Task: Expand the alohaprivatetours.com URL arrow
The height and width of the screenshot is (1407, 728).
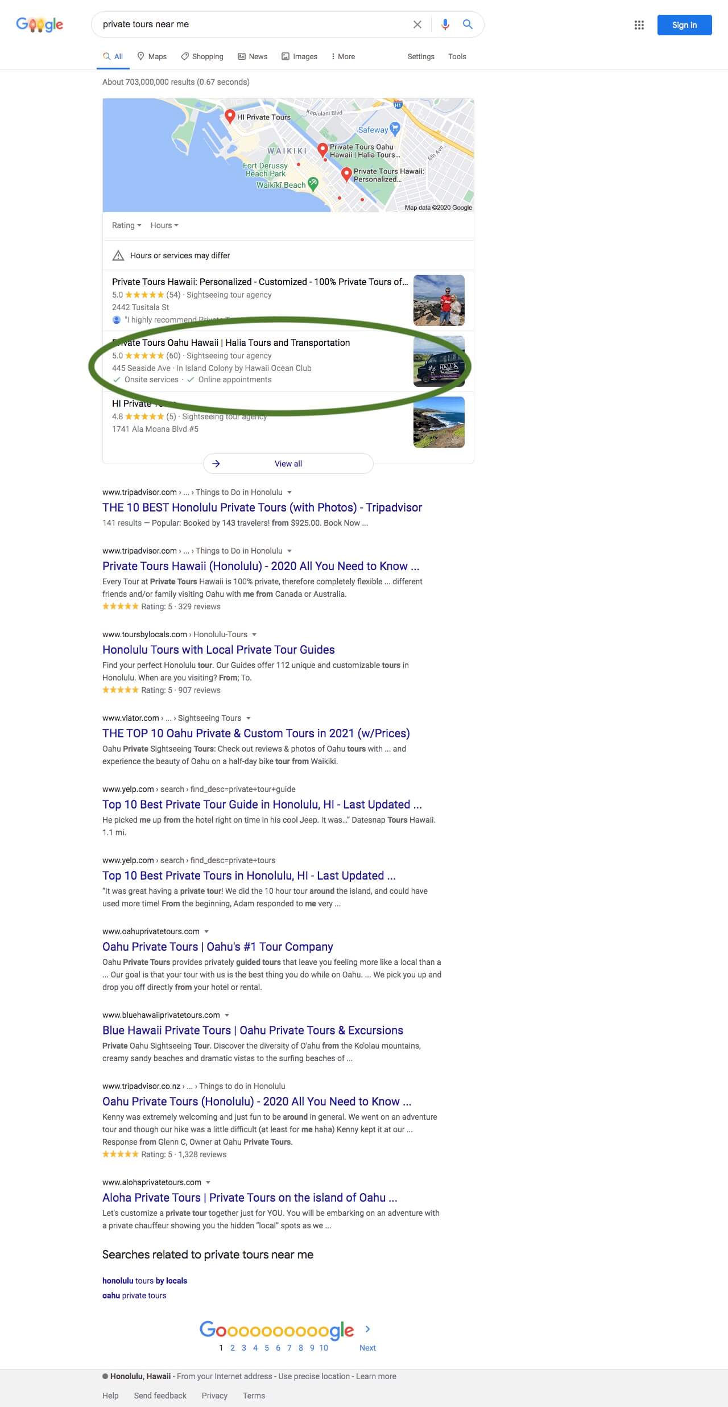Action: click(208, 1182)
